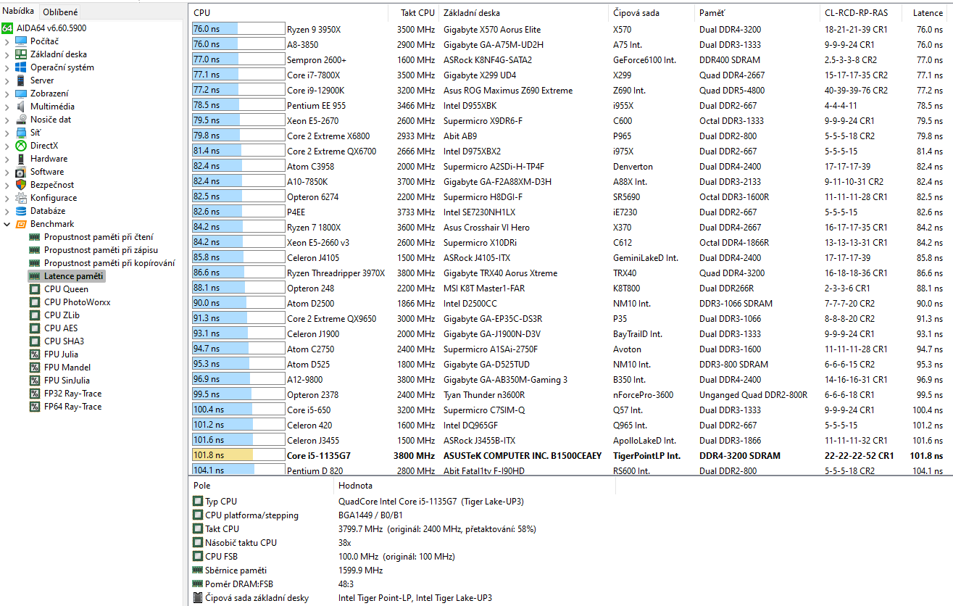Screen dimensions: 953x606
Task: Expand the Síť tree node
Action: tap(7, 133)
